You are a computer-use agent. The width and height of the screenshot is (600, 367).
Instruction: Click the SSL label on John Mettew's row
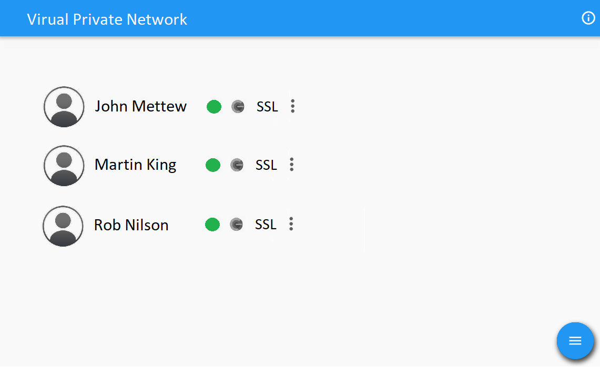(267, 107)
